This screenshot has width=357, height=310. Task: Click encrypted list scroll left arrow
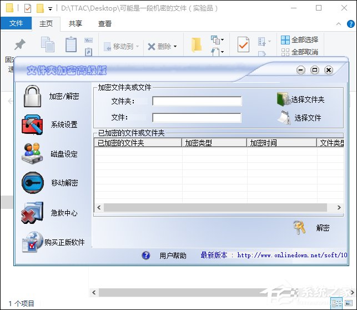tap(99, 207)
